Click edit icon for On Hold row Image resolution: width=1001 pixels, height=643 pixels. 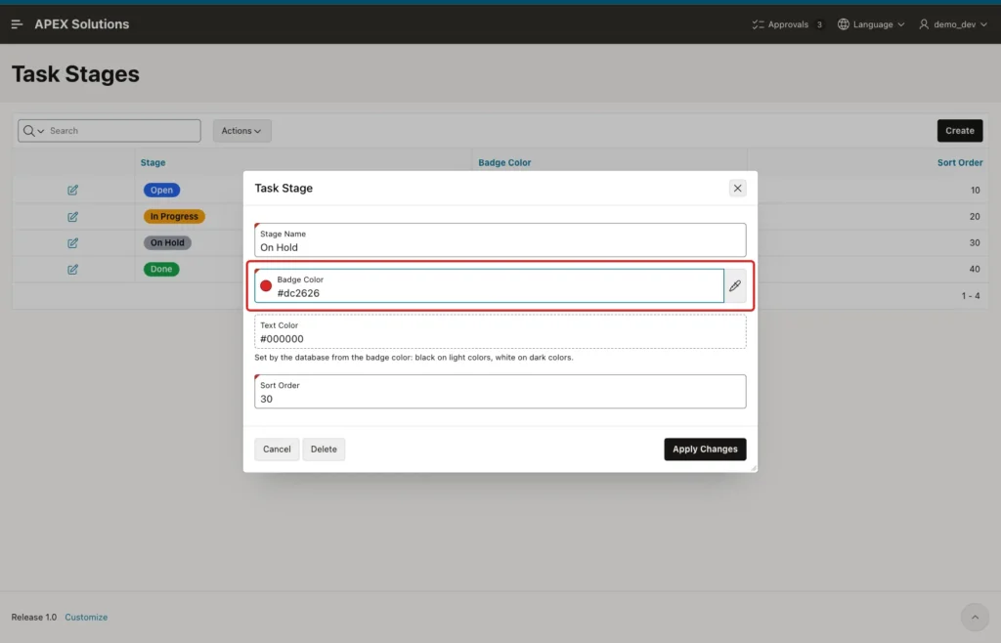(72, 243)
